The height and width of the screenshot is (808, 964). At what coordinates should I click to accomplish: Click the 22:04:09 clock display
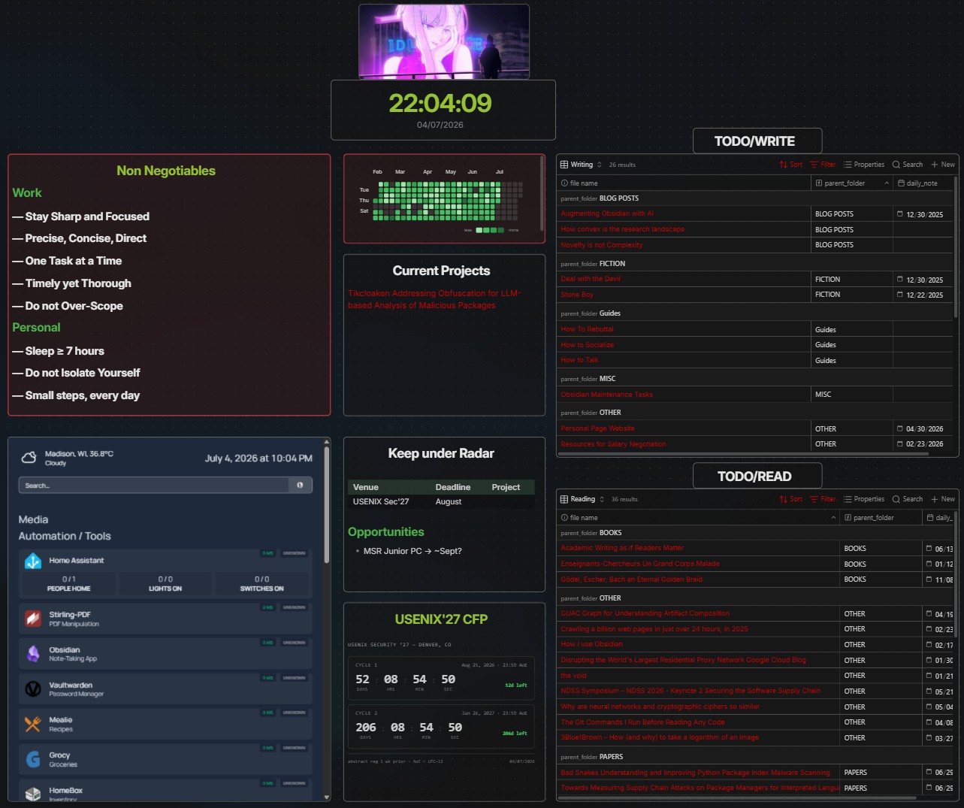click(440, 103)
